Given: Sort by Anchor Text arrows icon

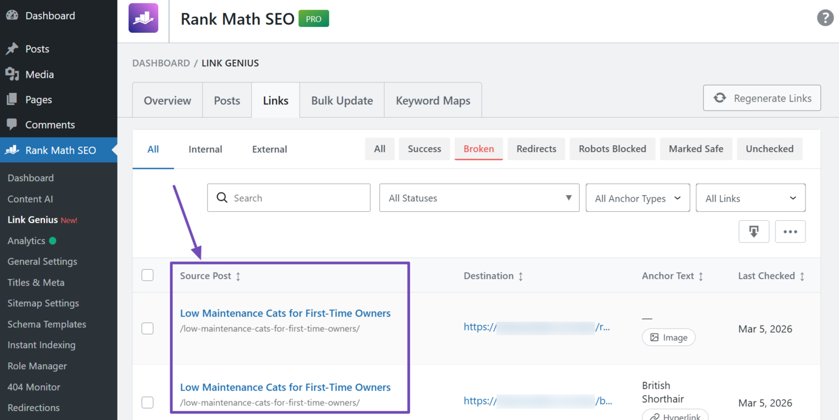Looking at the screenshot, I should point(701,276).
